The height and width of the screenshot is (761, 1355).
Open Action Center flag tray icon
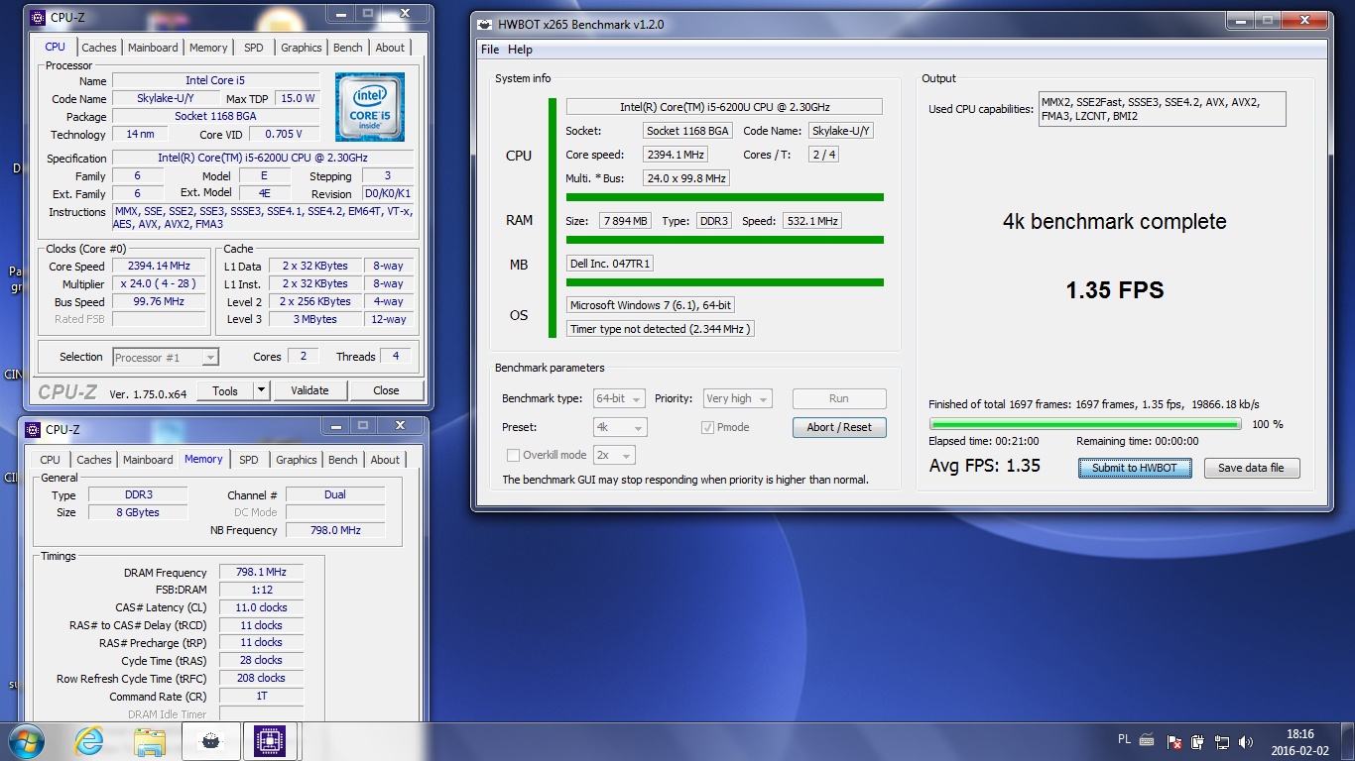click(1174, 742)
